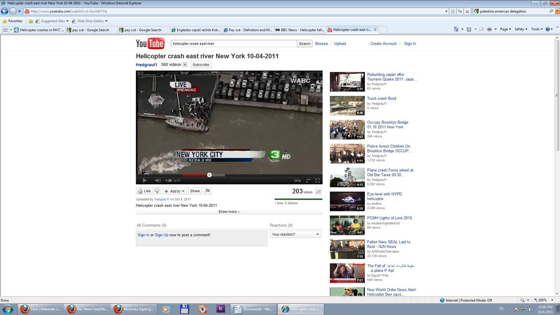Click the dislike thumbs-down icon

(x=157, y=191)
